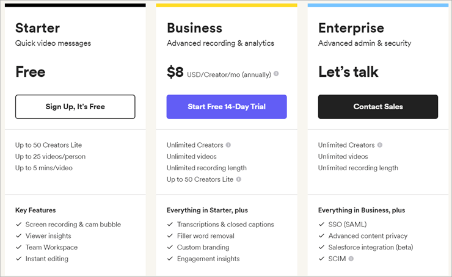Click Filler word removal feature
The image size is (452, 277).
pyautogui.click(x=205, y=236)
